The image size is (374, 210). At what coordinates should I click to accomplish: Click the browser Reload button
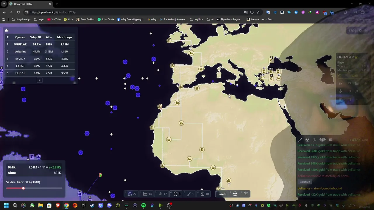coord(18,12)
